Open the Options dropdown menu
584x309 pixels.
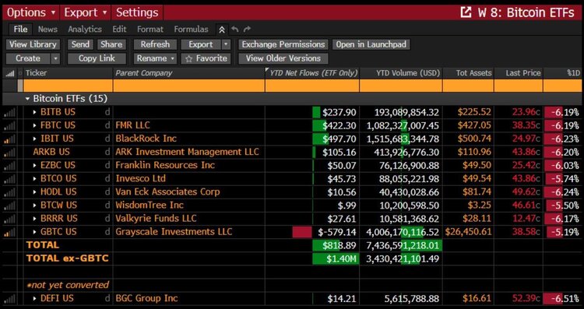tap(31, 12)
